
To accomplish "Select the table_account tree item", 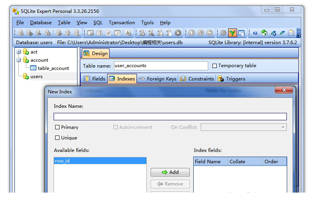I will (x=53, y=68).
